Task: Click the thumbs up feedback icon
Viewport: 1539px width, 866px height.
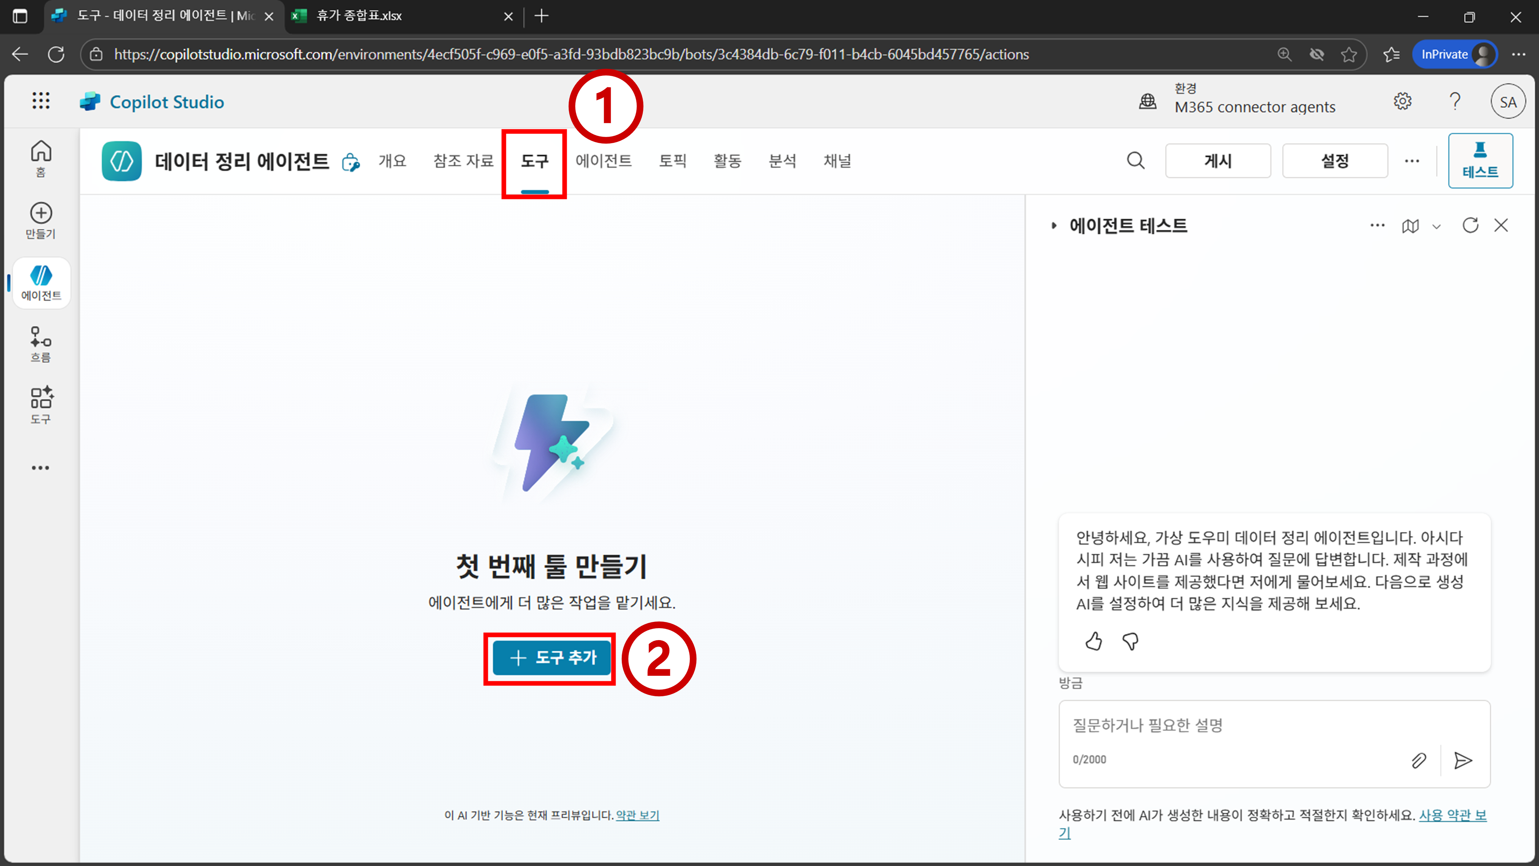Action: pos(1093,641)
